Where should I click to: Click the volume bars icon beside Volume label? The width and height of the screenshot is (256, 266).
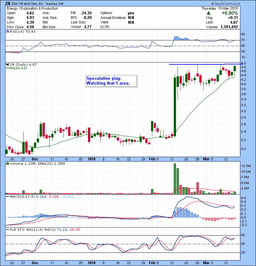(7, 163)
